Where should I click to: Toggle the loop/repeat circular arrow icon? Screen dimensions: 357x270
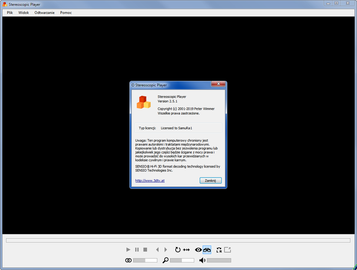tap(178, 250)
